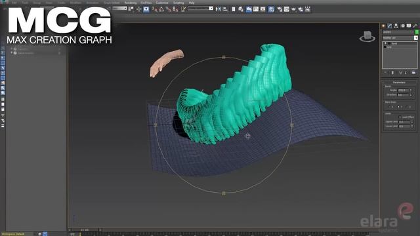Click the ViewCube in the viewport

coord(367,36)
